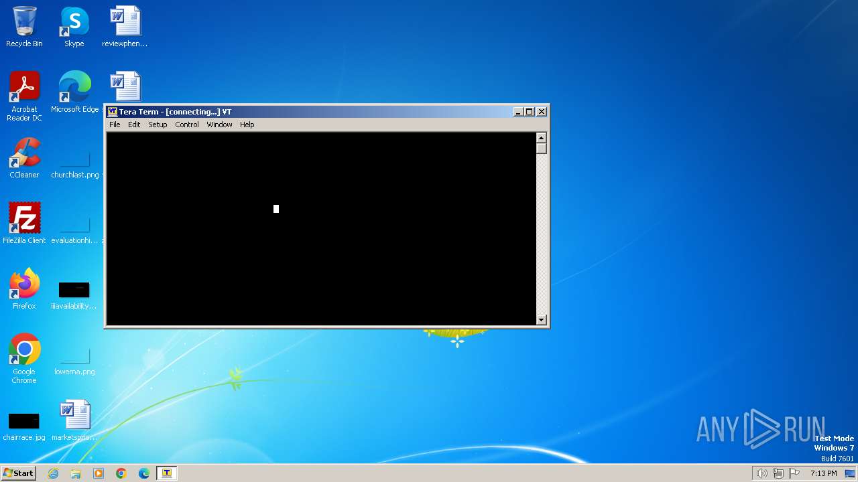The width and height of the screenshot is (858, 482).
Task: Click inside the black terminal area
Action: pos(321,229)
